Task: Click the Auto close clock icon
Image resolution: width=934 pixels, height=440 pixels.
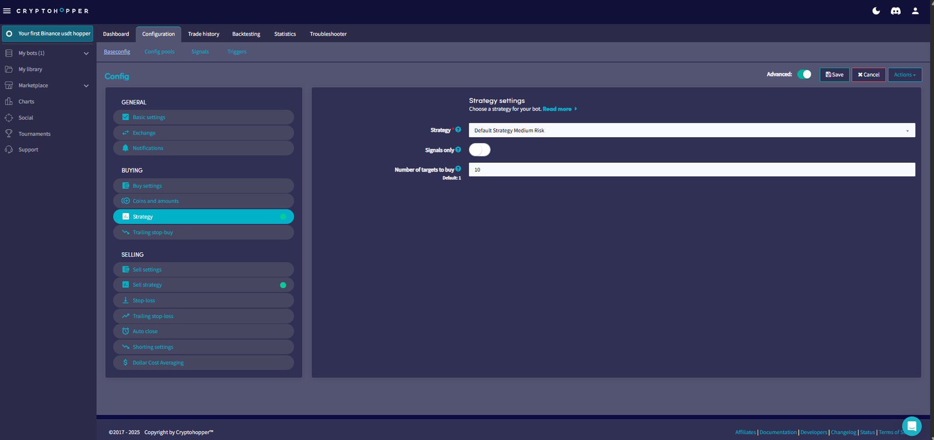Action: (126, 331)
